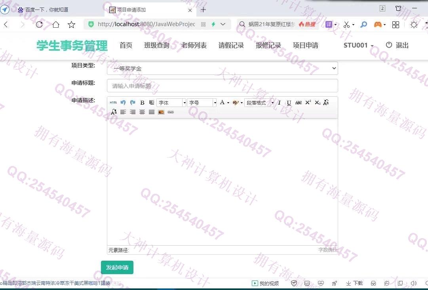Reload the page with browser refresh button
The image size is (428, 290).
[x=39, y=25]
